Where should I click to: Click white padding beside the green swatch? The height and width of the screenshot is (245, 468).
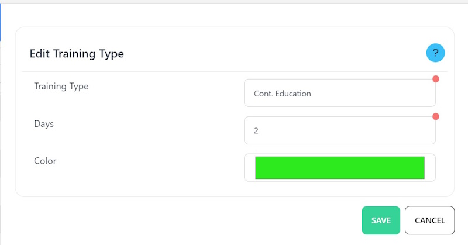[x=429, y=168]
